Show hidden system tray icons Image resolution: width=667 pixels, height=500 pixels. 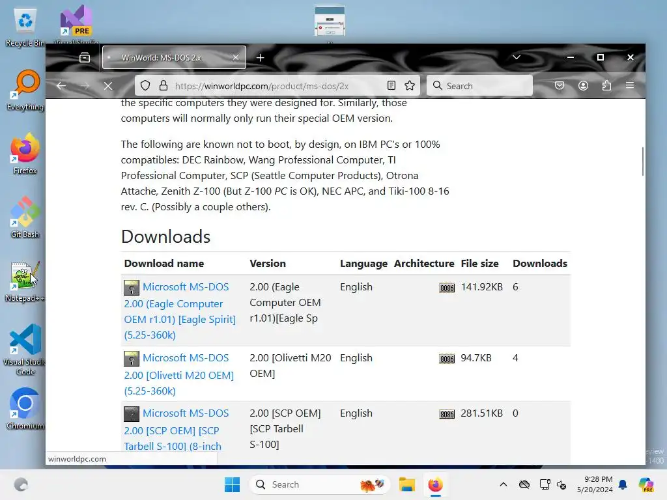504,484
